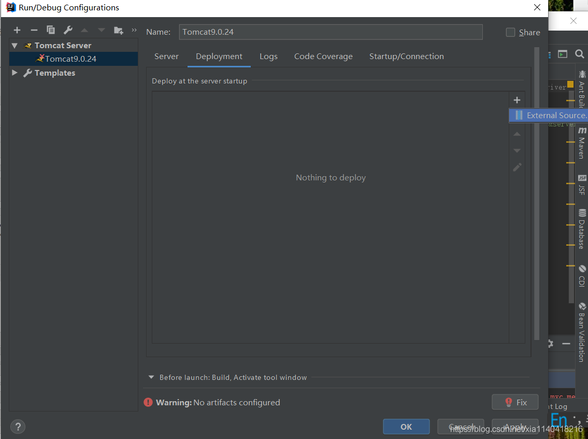Move deployment item down arrow
The width and height of the screenshot is (588, 439).
(x=517, y=150)
